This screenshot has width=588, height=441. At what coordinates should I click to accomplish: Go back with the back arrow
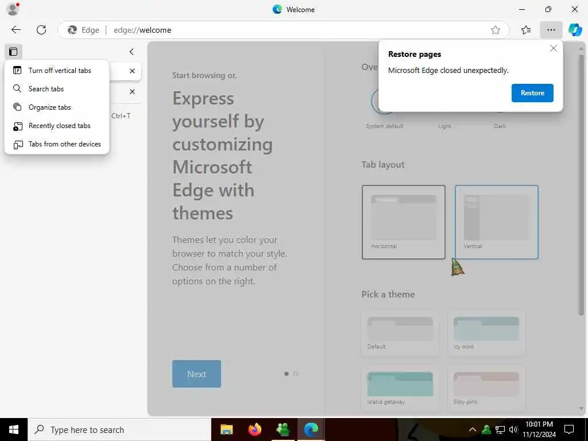(x=16, y=30)
